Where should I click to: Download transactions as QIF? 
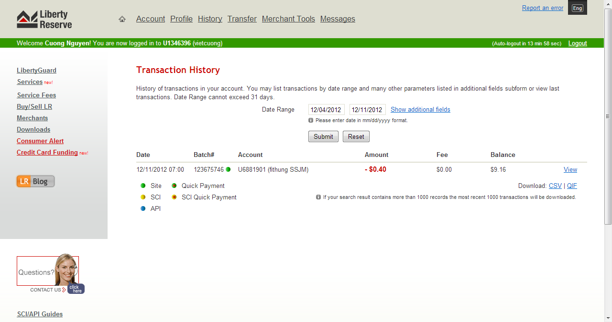(572, 186)
